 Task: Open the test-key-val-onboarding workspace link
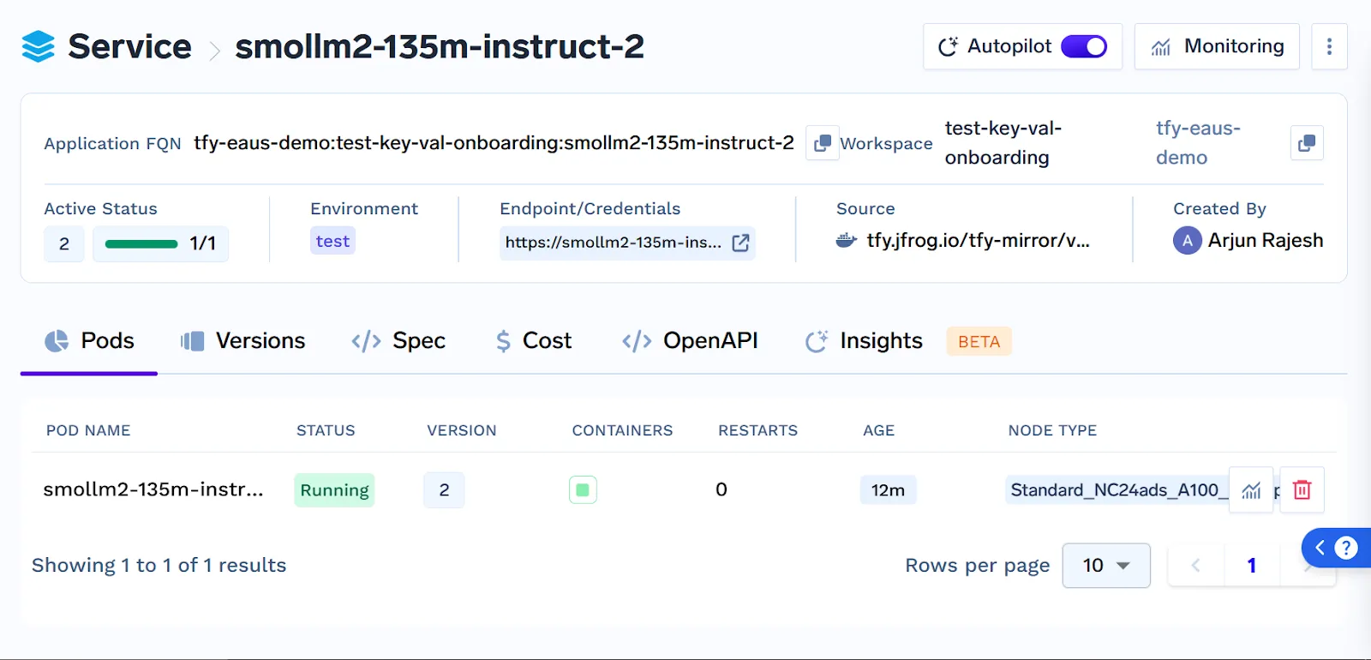[x=1003, y=143]
